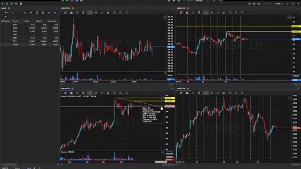The width and height of the screenshot is (301, 169).
Task: Click the first magnifier icon in SNGSP 1H toolbar
Action: [230, 13]
